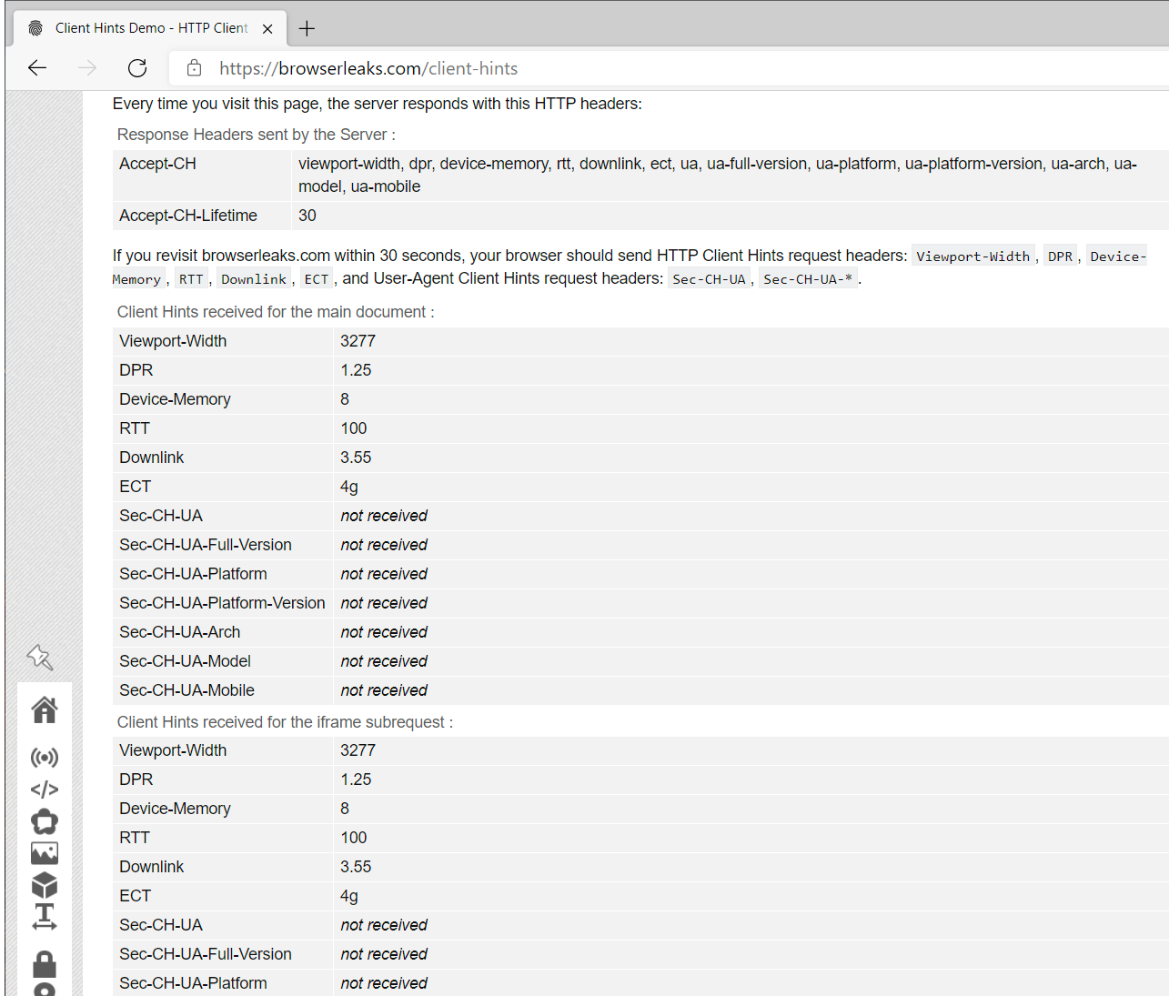Click the padlock sidebar icon
Image resolution: width=1169 pixels, height=996 pixels.
(45, 964)
